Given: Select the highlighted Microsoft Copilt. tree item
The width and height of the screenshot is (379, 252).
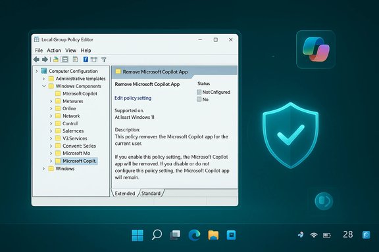Looking at the screenshot, I should pyautogui.click(x=79, y=161).
